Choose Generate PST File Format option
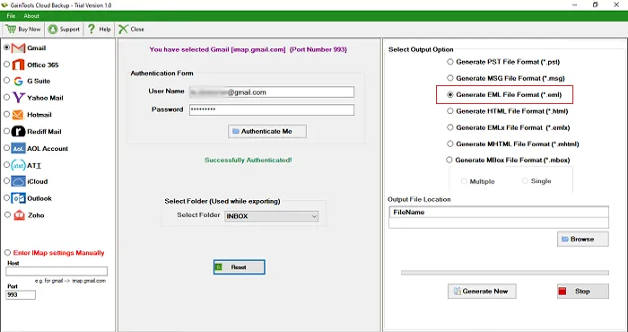 coord(450,62)
